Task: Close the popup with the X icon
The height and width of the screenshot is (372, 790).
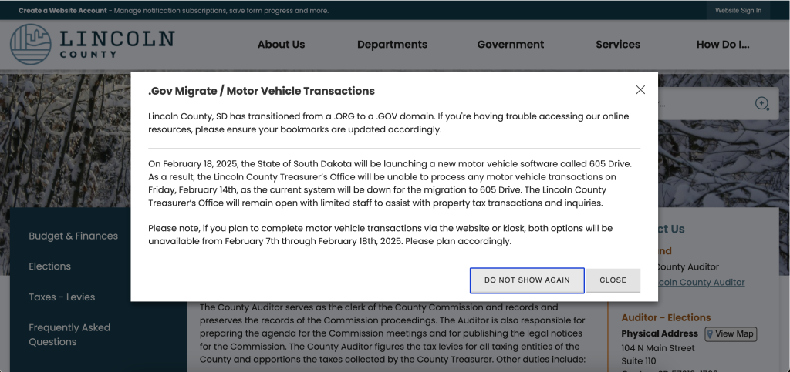Action: tap(640, 90)
